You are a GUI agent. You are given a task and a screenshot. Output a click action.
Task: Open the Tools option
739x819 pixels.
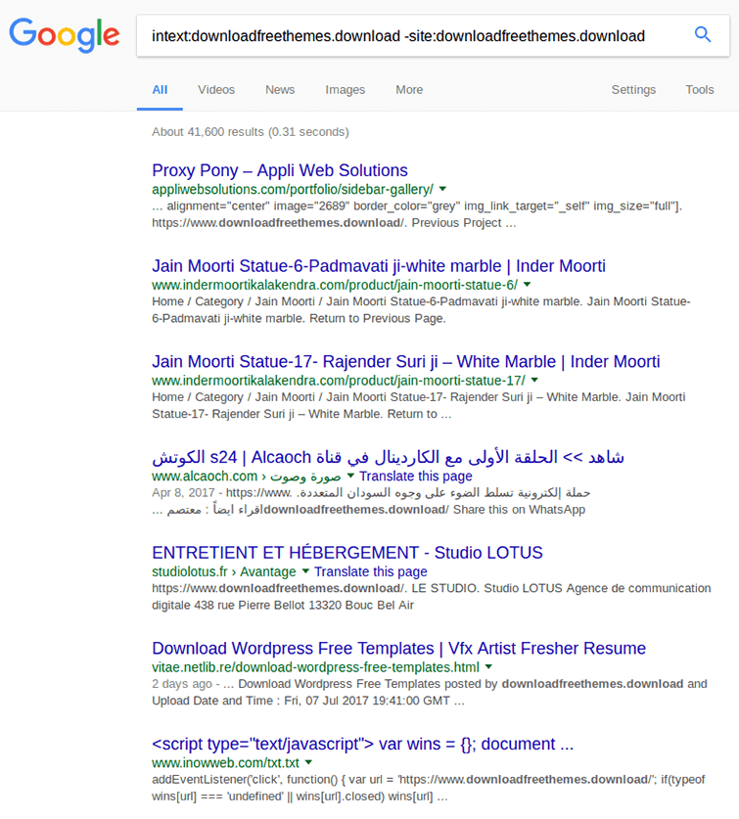699,90
